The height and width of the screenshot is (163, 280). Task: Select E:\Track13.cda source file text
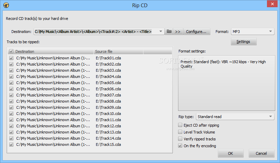(x=108, y=132)
